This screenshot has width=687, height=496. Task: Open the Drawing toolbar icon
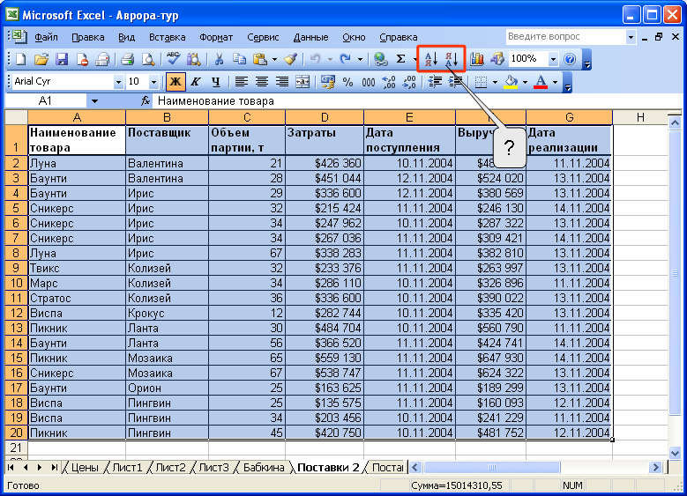[497, 59]
